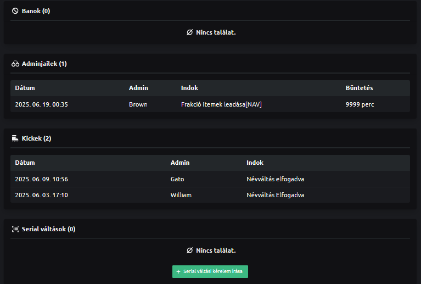The image size is (421, 284).
Task: Select the kick row by William
Action: click(210, 195)
